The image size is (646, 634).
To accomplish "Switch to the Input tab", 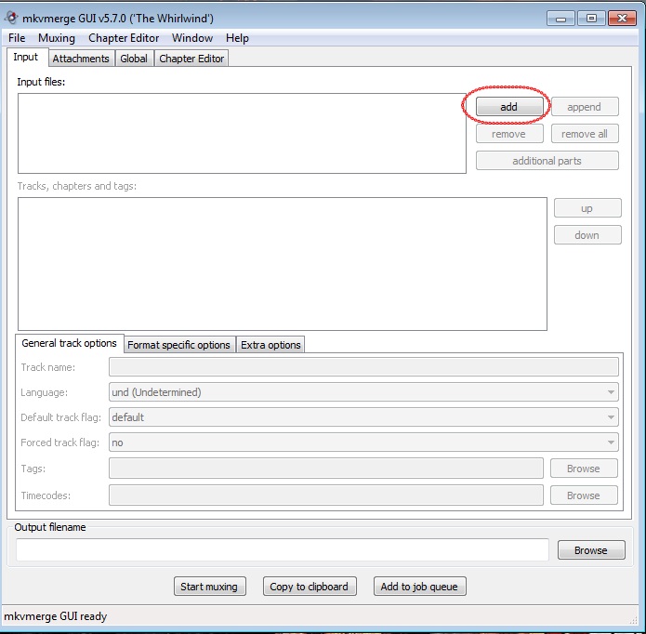I will (x=26, y=58).
